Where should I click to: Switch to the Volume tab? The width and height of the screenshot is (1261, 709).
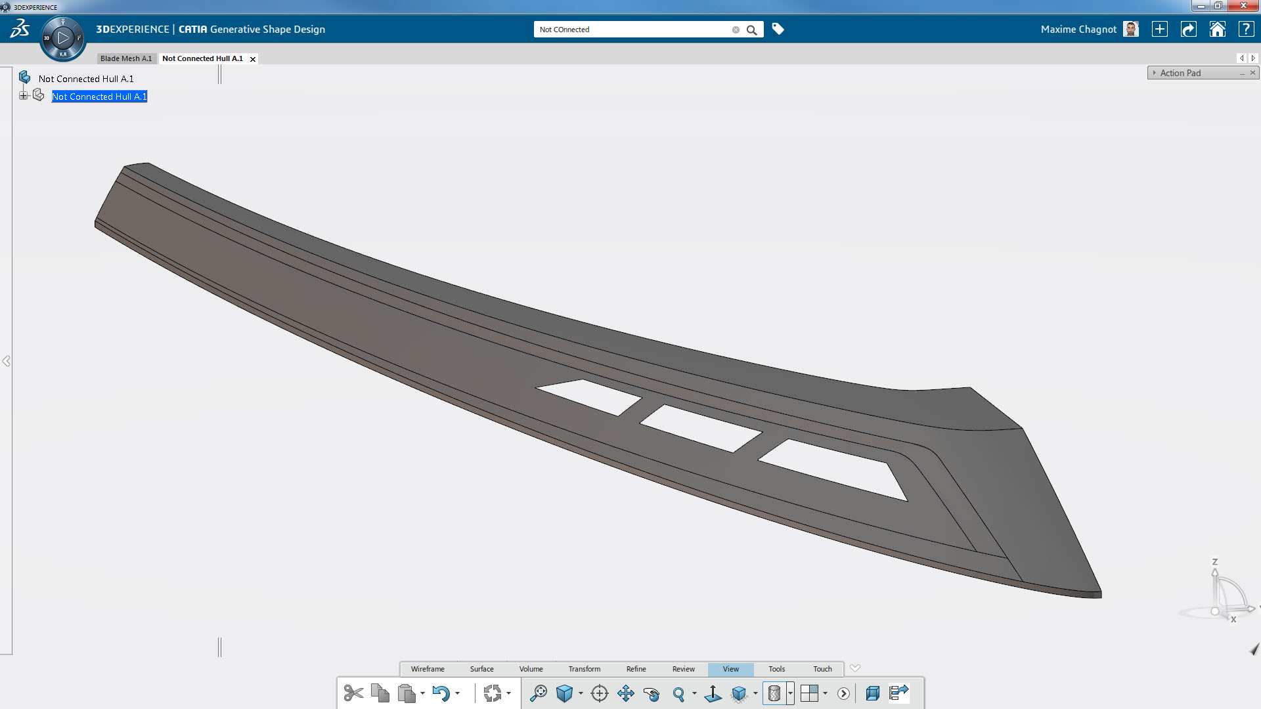point(531,669)
